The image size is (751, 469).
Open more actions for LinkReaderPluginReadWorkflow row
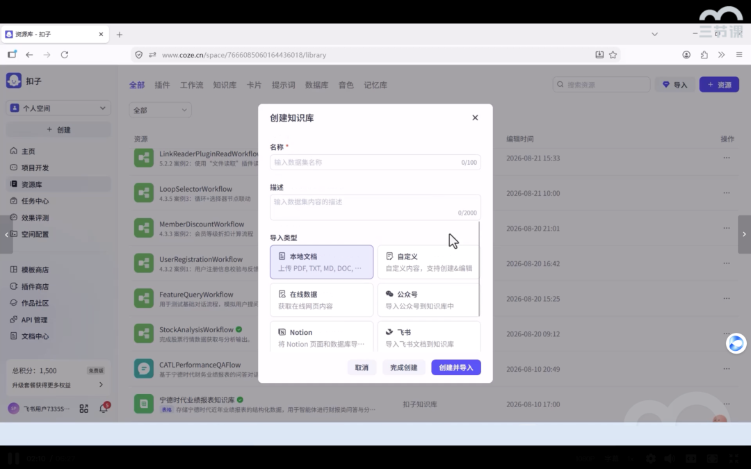pos(727,158)
